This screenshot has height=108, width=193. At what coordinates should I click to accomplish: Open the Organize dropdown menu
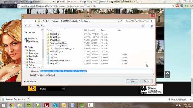[x=29, y=26]
